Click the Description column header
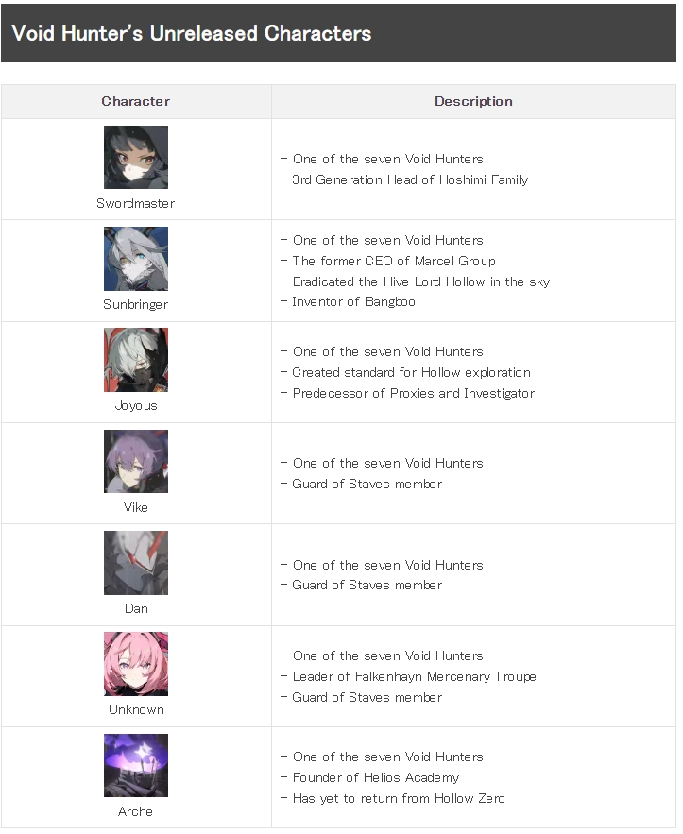 tap(473, 101)
